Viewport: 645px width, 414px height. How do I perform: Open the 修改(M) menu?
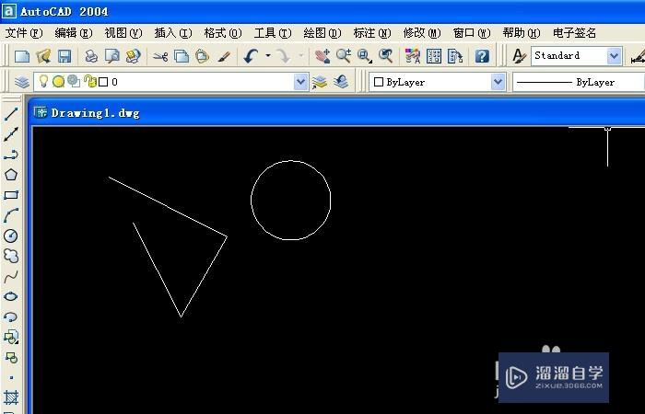[x=422, y=33]
